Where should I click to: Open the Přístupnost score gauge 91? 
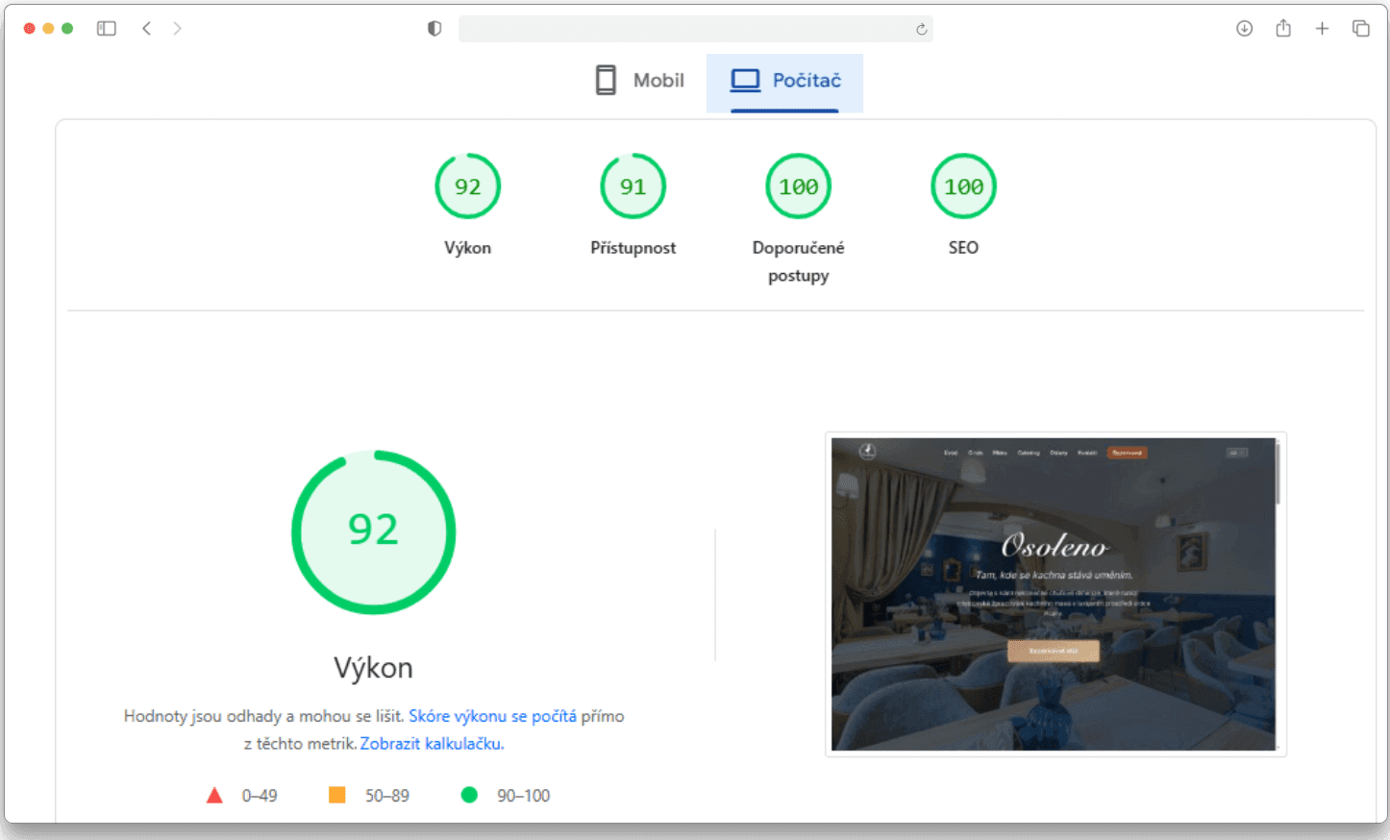point(633,186)
